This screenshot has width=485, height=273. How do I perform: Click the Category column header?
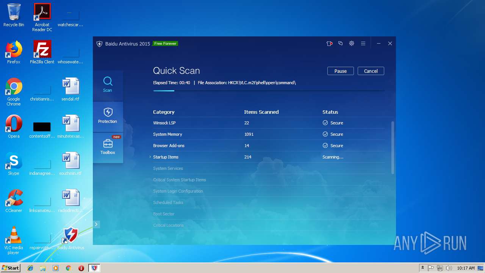[164, 112]
